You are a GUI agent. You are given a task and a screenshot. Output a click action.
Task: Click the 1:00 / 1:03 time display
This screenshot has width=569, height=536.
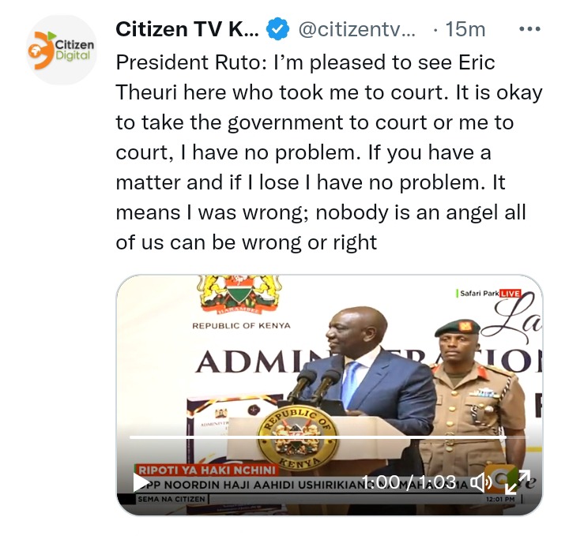pos(409,482)
